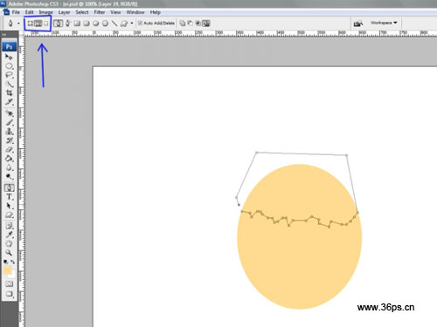The image size is (437, 327).
Task: Select the Path Selection tool
Action: tap(9, 206)
